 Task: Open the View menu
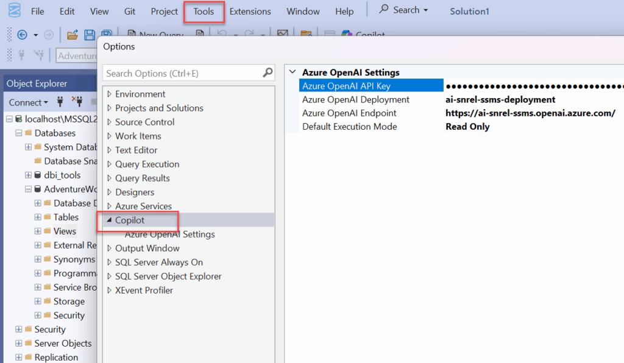pos(99,11)
